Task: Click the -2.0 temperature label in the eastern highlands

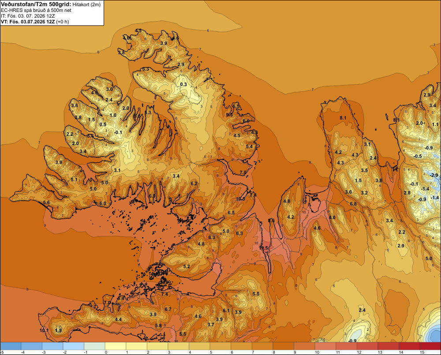Action: pyautogui.click(x=434, y=175)
